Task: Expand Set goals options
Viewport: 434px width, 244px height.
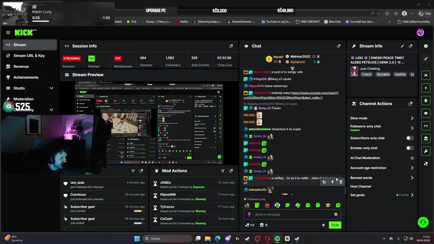Action: [412, 195]
